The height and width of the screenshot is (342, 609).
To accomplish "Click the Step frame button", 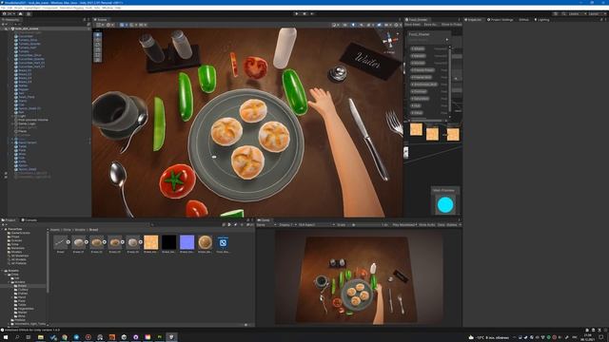I will 312,13.
